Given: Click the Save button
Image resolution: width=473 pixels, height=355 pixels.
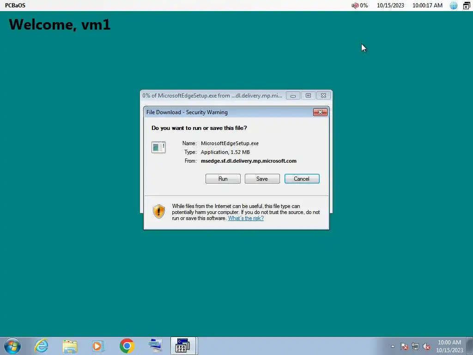Looking at the screenshot, I should point(262,179).
